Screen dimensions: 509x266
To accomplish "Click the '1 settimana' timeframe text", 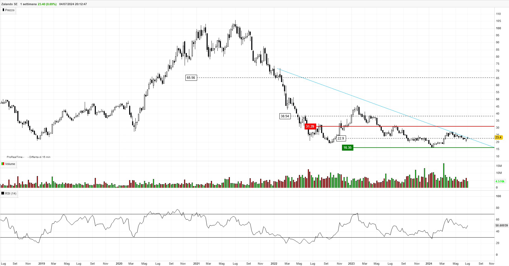I will coord(28,4).
